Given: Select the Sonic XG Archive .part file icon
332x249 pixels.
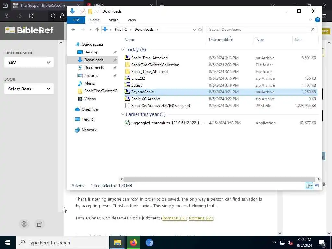Looking at the screenshot, I should [x=127, y=106].
